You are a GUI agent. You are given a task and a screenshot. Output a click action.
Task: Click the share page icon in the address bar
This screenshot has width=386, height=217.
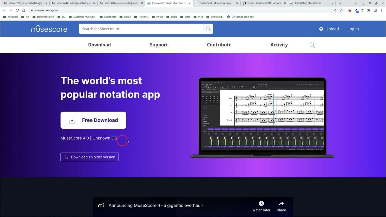pos(335,10)
